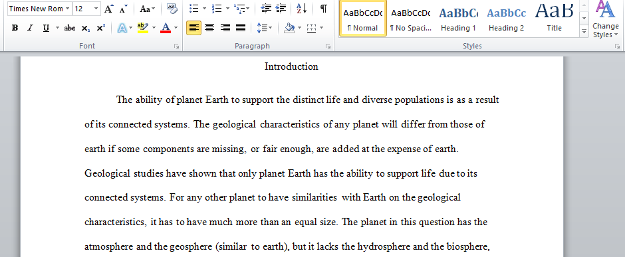The width and height of the screenshot is (625, 257).
Task: Select Justify alignment
Action: point(241,28)
